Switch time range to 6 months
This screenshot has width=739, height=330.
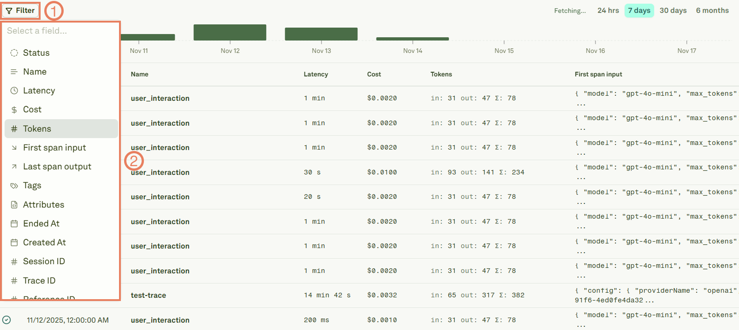tap(712, 11)
